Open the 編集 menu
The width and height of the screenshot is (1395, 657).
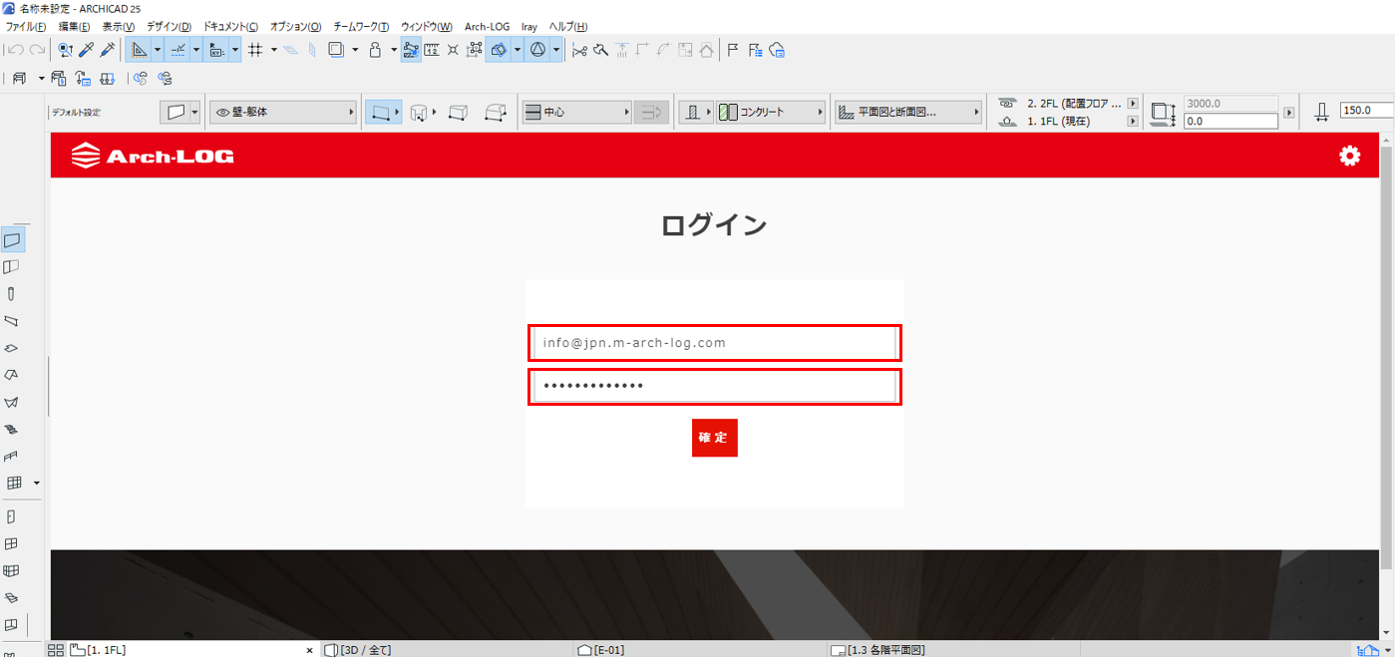[74, 27]
